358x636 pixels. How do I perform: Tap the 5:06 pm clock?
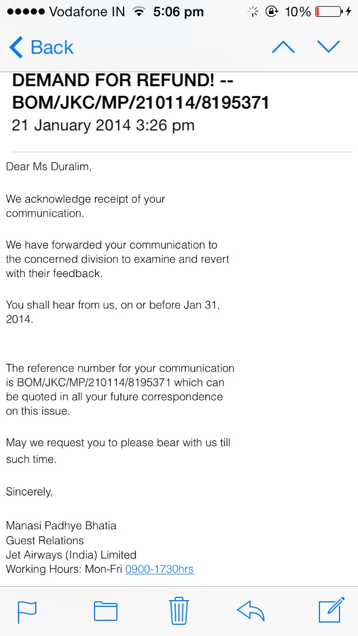point(178,12)
